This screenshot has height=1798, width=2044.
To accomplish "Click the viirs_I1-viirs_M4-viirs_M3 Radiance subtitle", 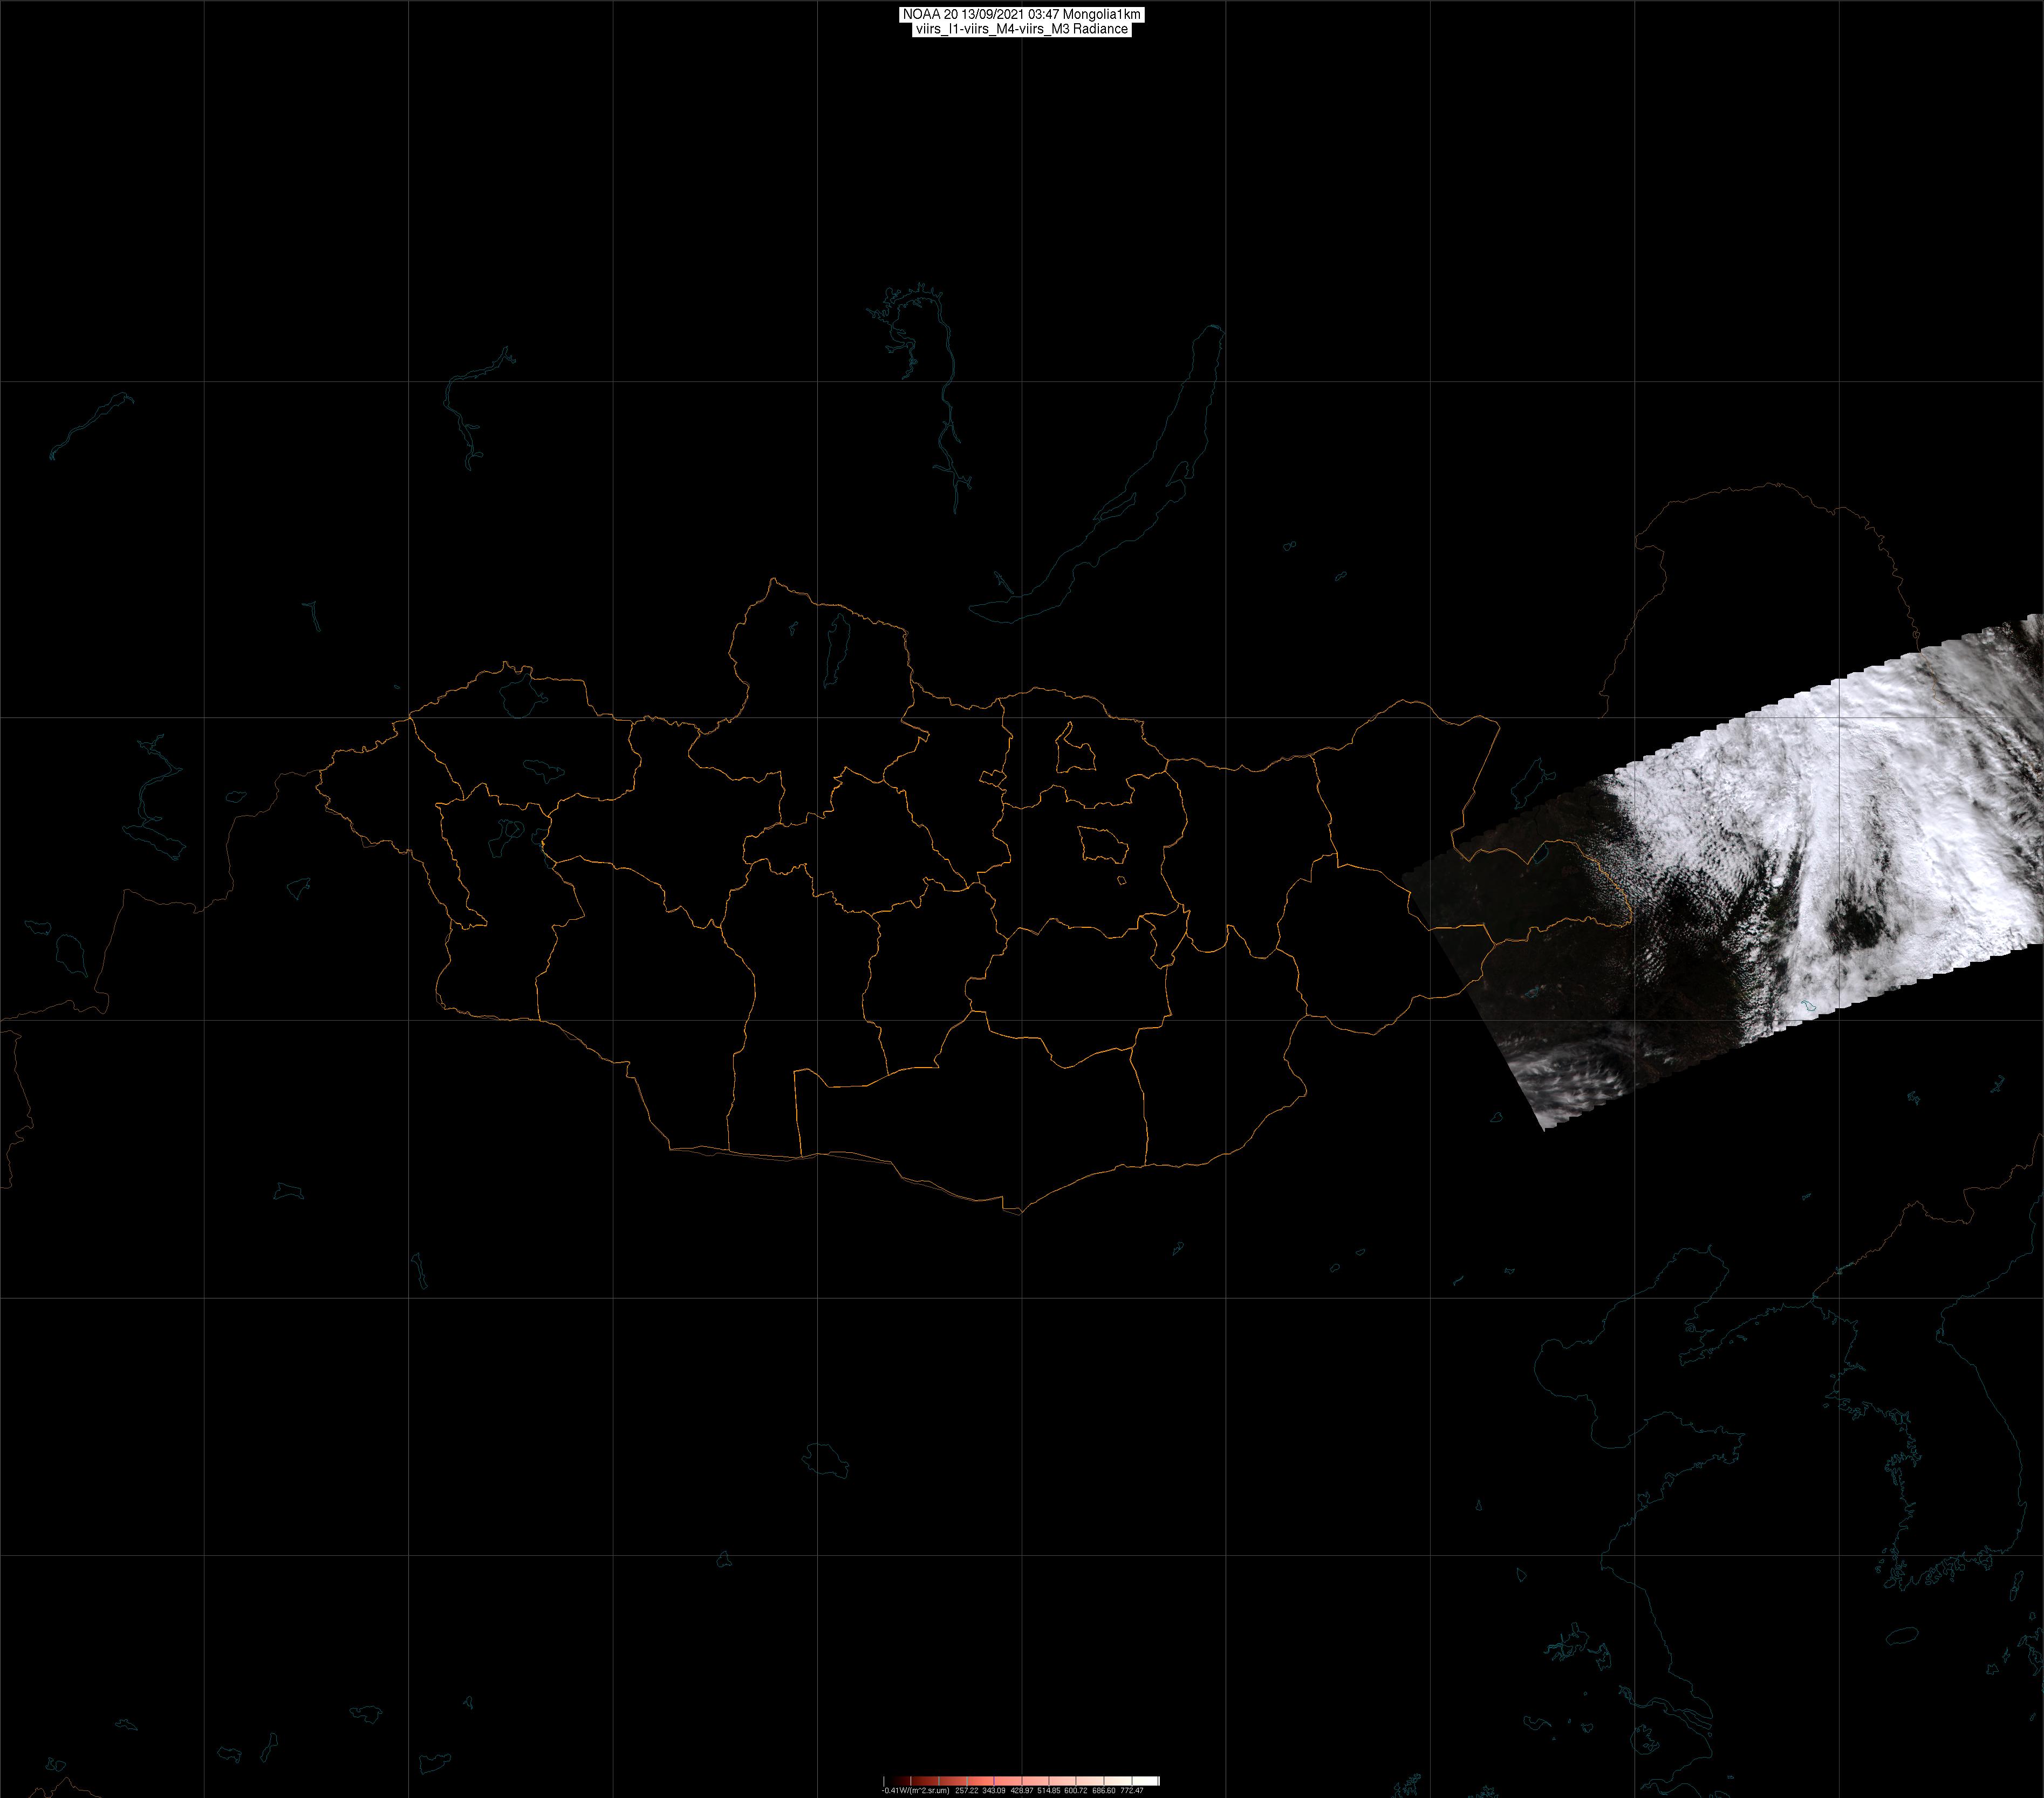I will 1021,29.
